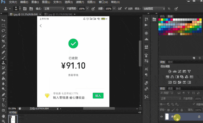Click the green 转入 button in canvas
Image resolution: width=203 pixels, height=123 pixels.
98,96
